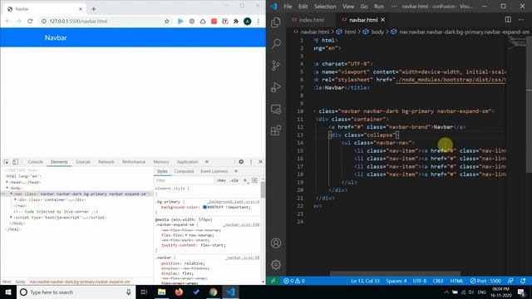The width and height of the screenshot is (532, 299).
Task: Open the Selection menu
Action: pyautogui.click(x=325, y=7)
